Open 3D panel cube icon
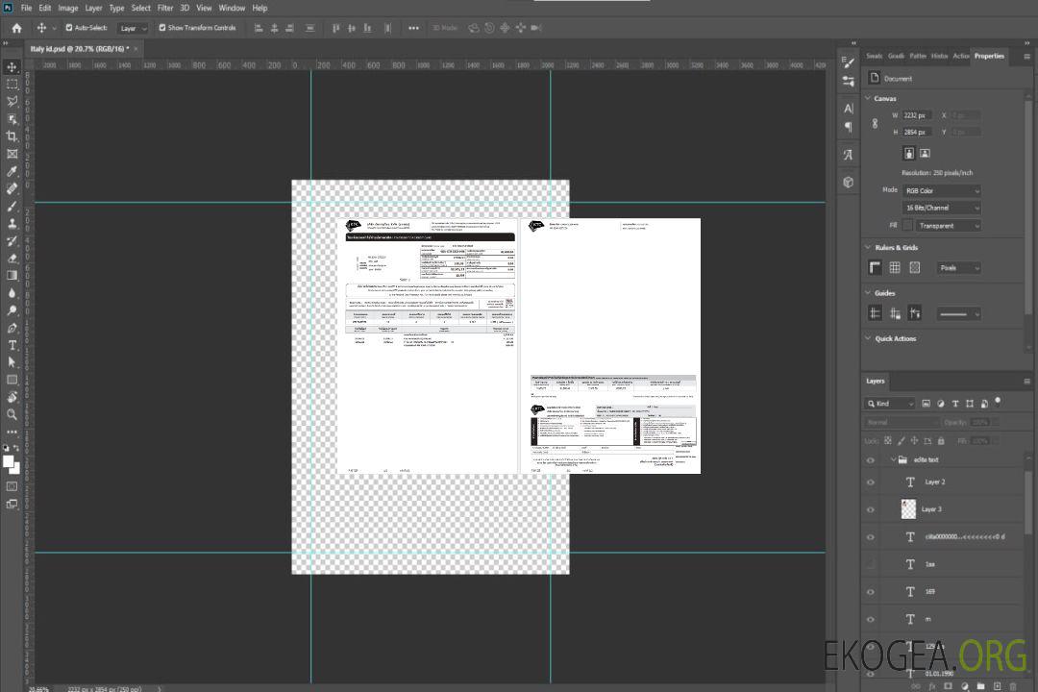The image size is (1038, 692). [x=848, y=182]
